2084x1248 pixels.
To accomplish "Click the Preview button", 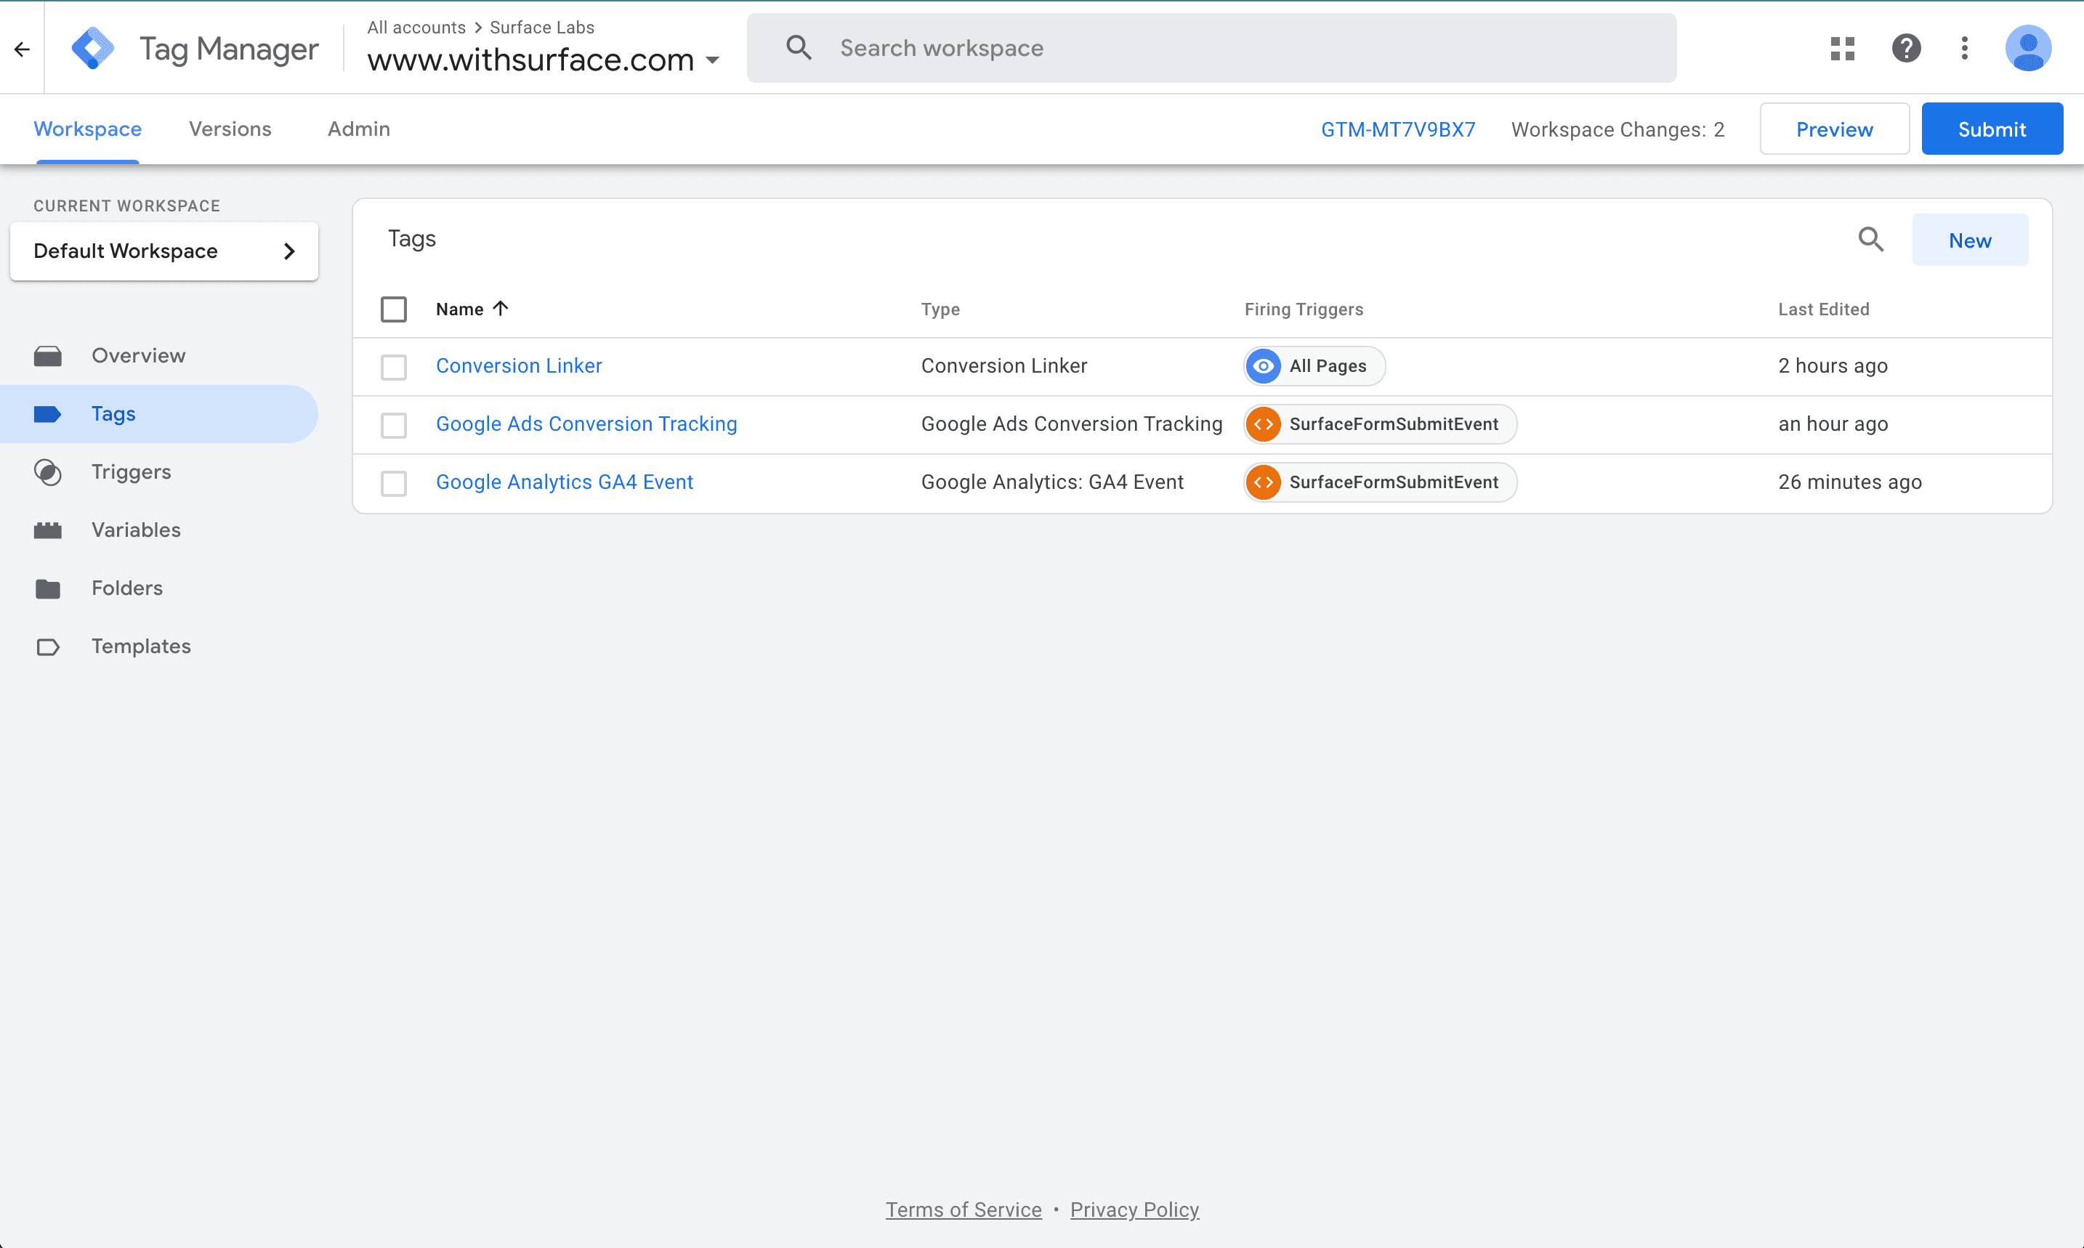I will pyautogui.click(x=1834, y=129).
